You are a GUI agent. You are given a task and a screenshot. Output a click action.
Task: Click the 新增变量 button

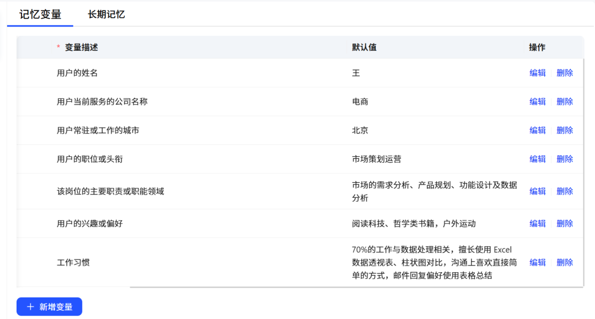(50, 306)
